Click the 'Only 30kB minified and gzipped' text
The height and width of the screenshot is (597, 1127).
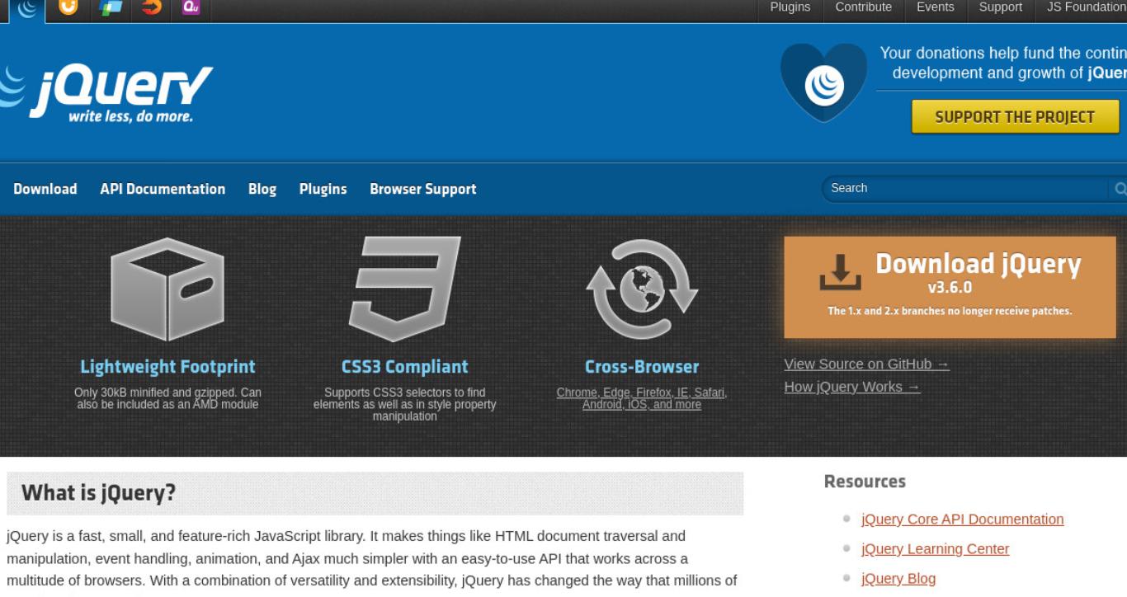(x=167, y=398)
